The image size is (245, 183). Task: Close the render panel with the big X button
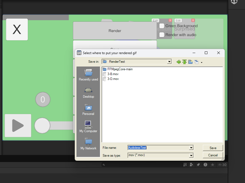[17, 29]
